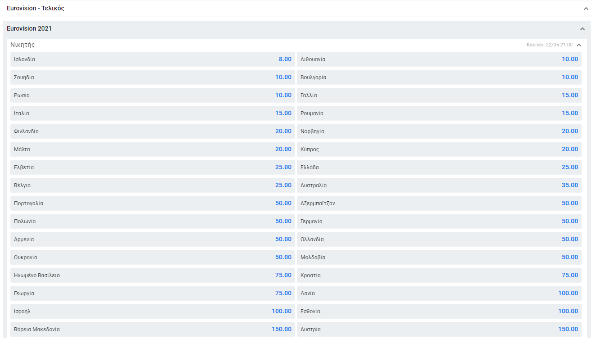Collapse the Νικητής market chevron

coord(579,45)
